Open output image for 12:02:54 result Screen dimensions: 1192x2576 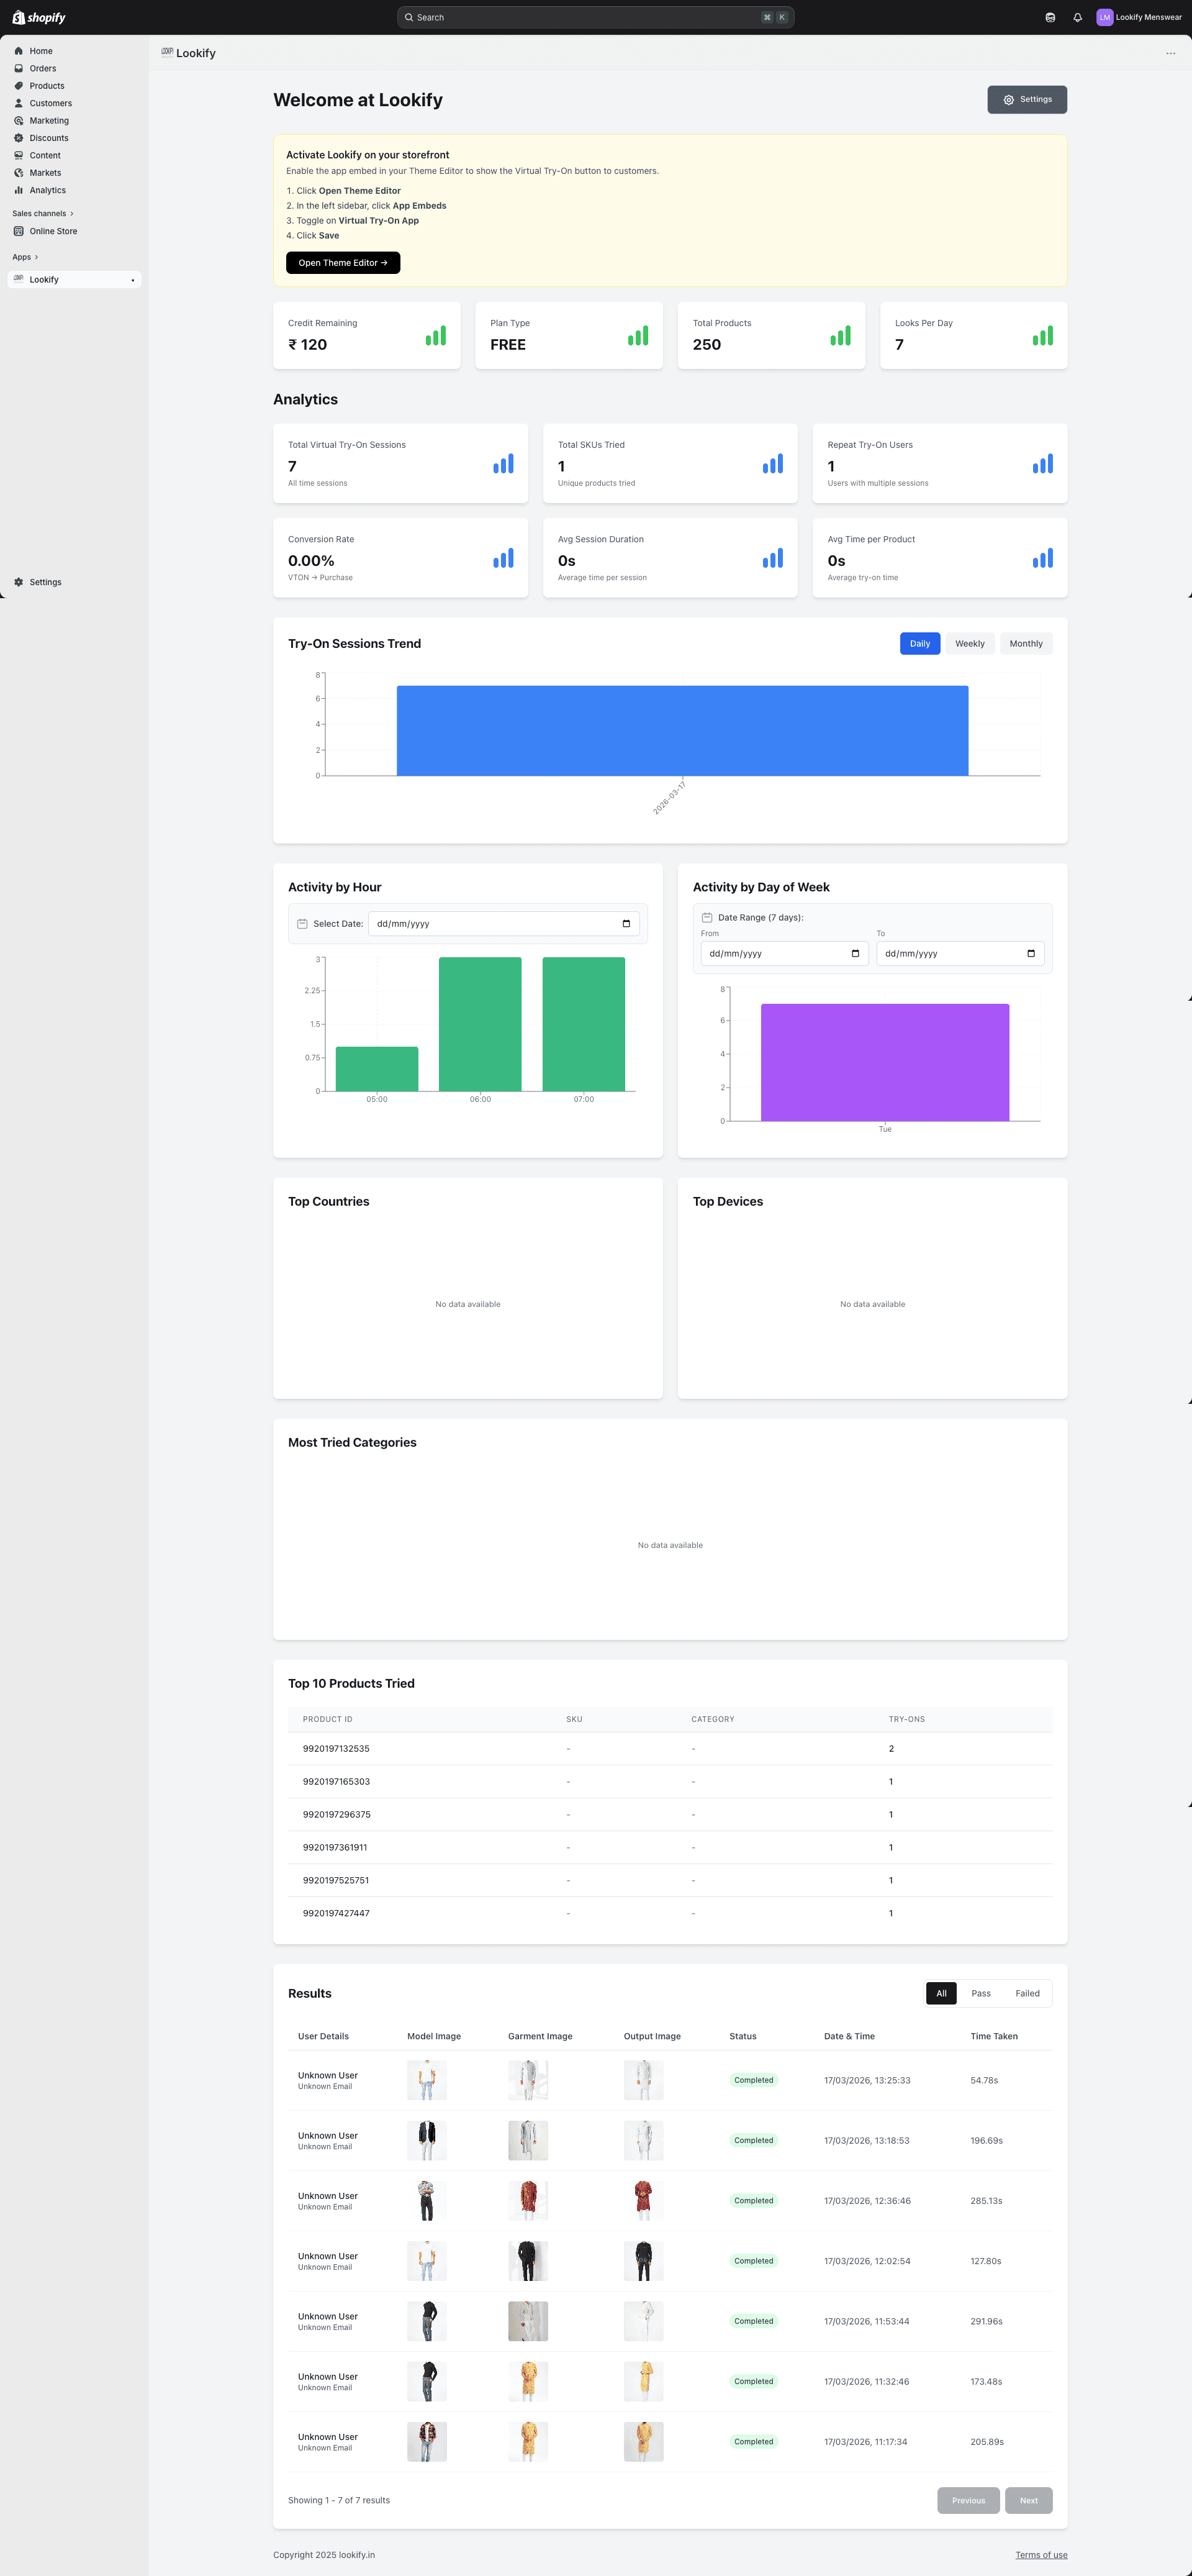(643, 2261)
